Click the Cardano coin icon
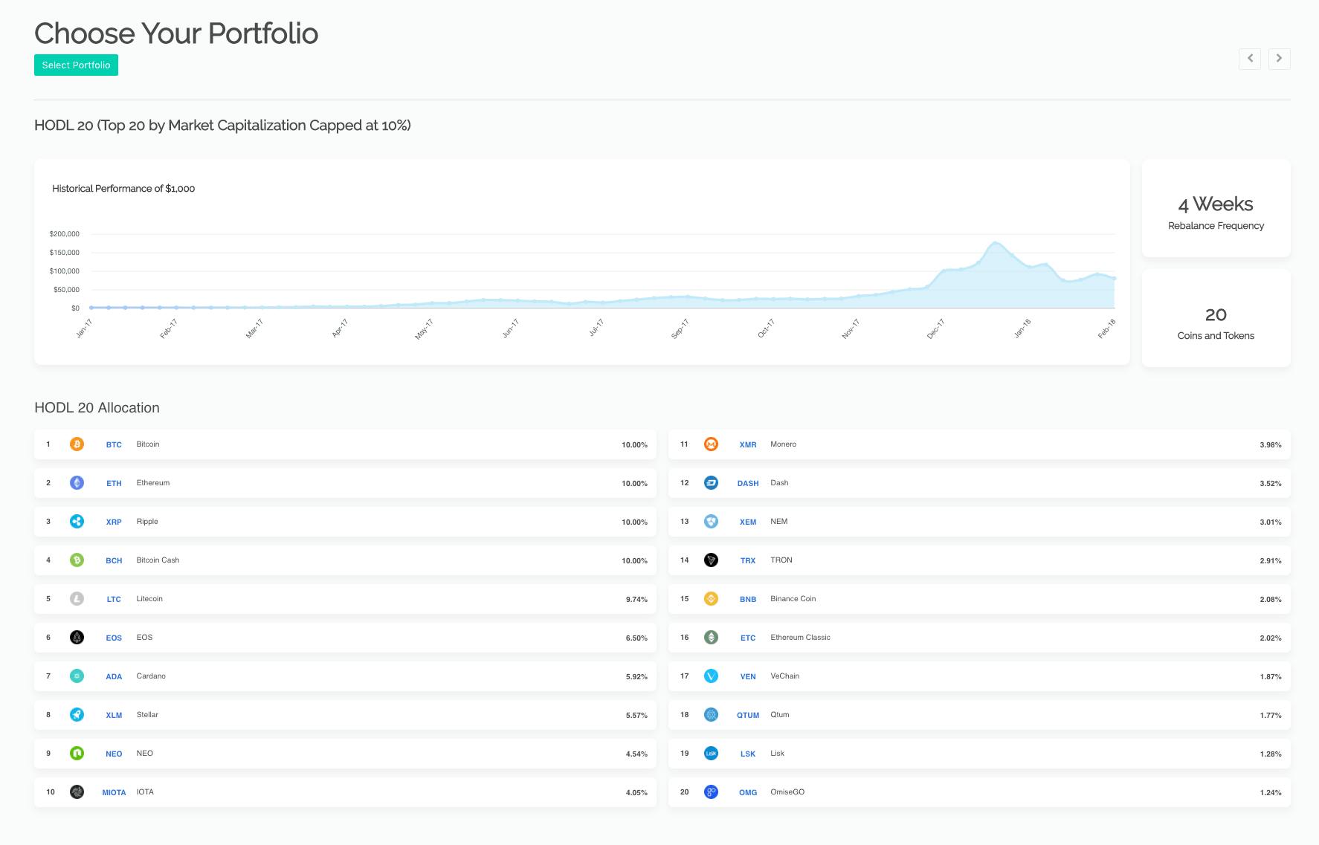This screenshot has width=1319, height=845. click(x=77, y=676)
